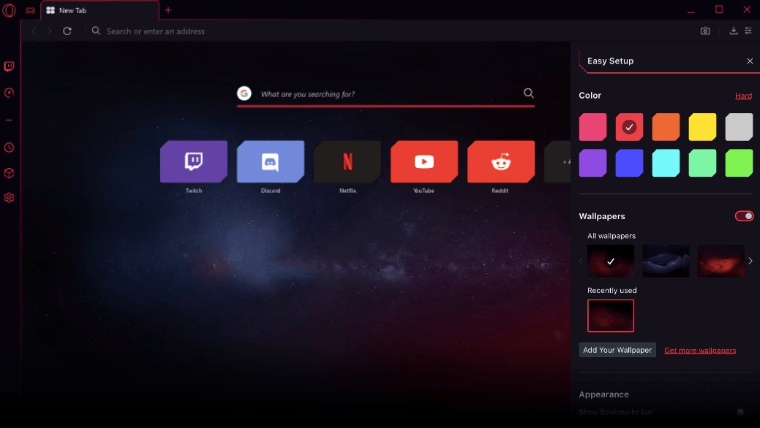
Task: Open the GX Corner gamepad icon
Action: pos(31,10)
